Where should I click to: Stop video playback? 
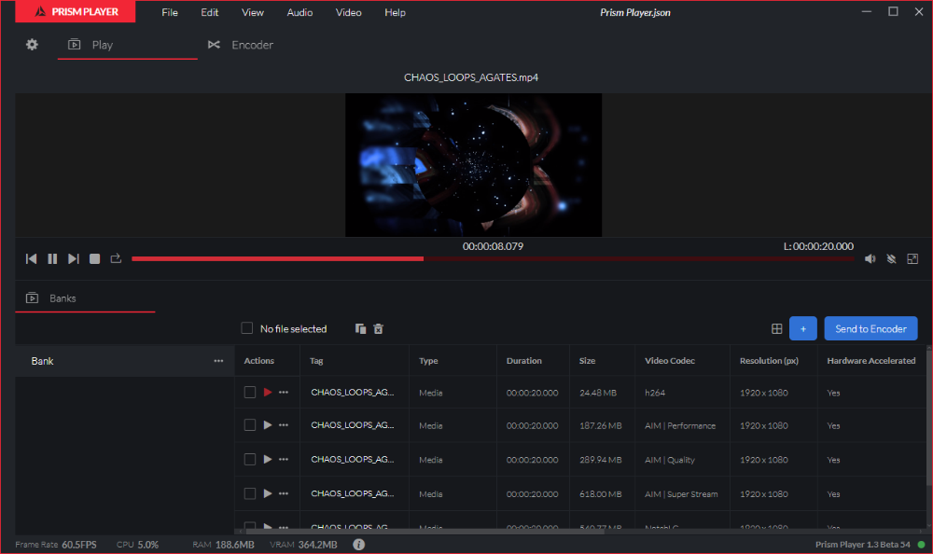coord(94,258)
